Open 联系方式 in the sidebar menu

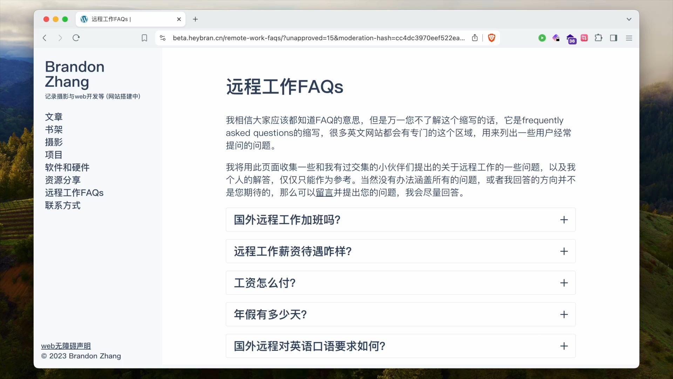(x=63, y=205)
